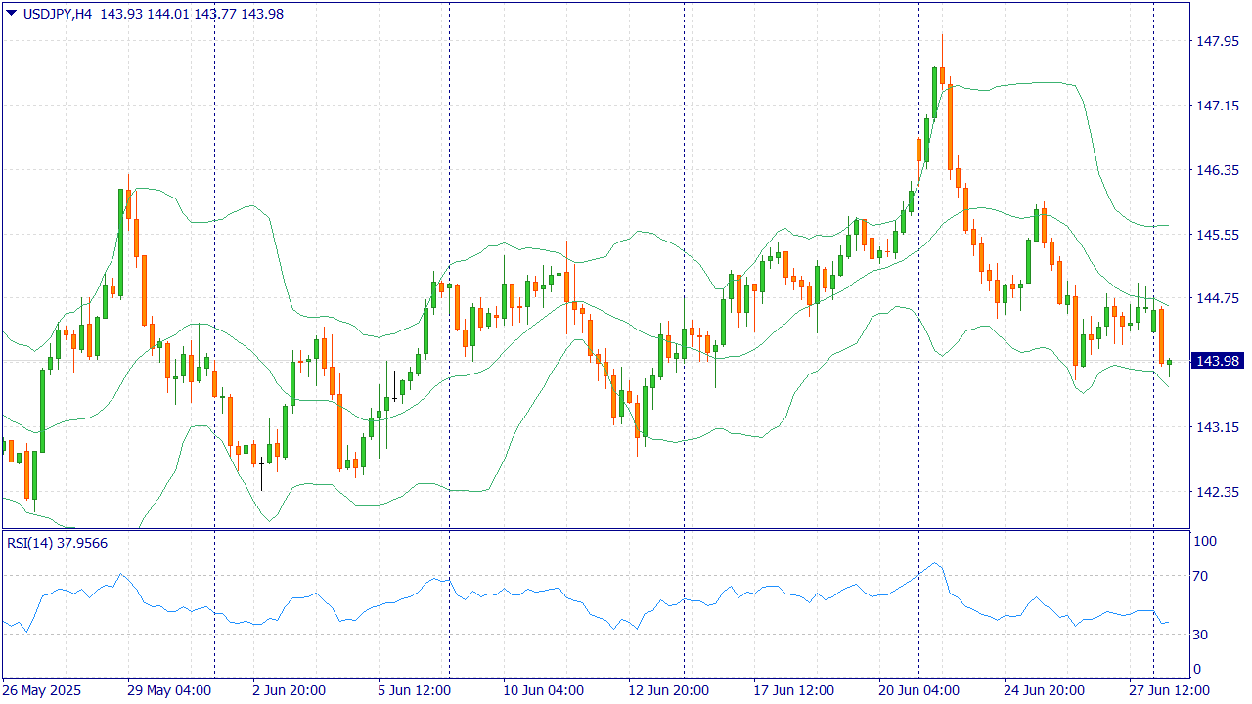This screenshot has width=1252, height=704.
Task: Click the triangle arrow beside USDJPY,H4
Action: click(x=11, y=13)
